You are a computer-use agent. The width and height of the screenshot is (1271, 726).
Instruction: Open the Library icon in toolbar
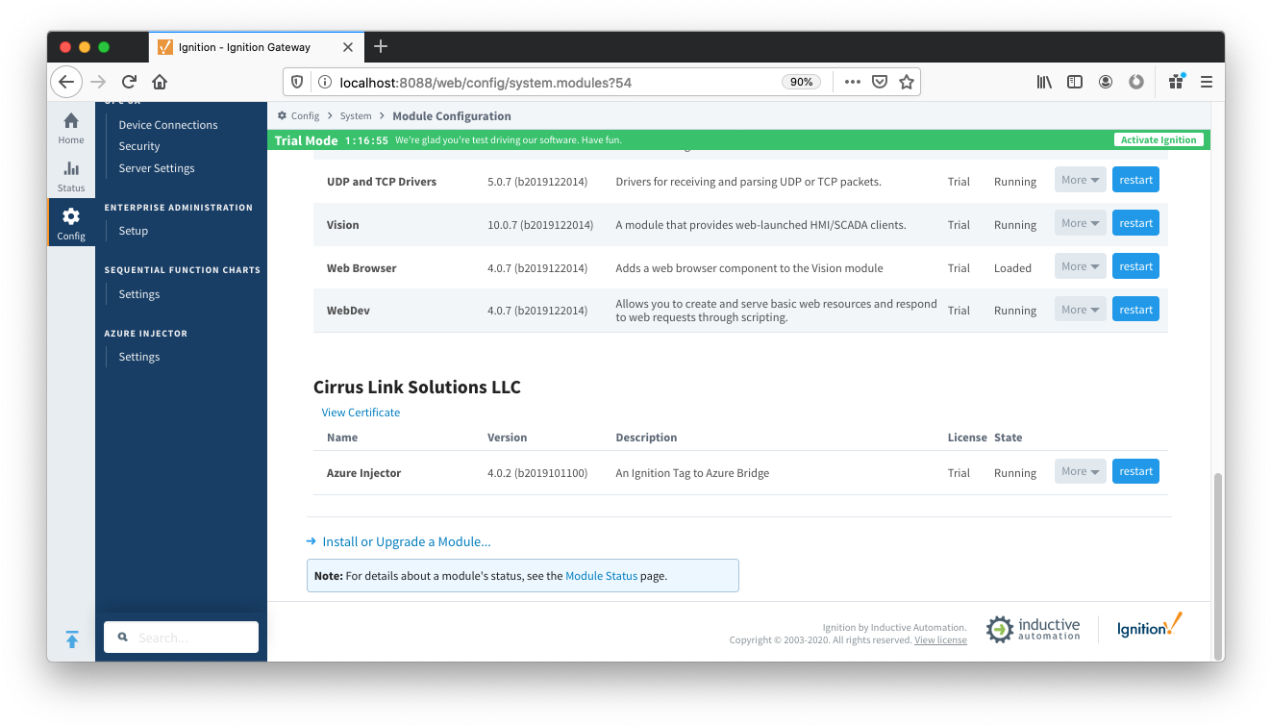pos(1044,82)
